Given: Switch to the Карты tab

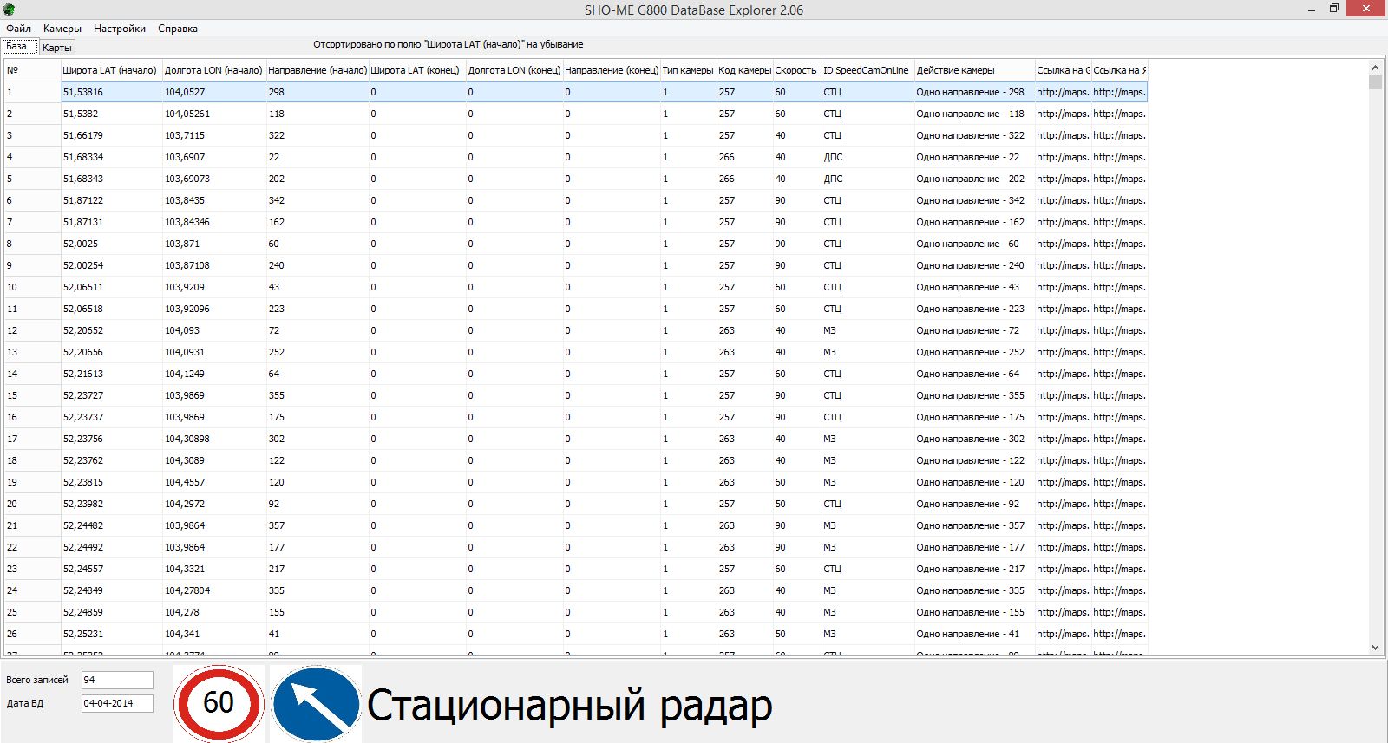Looking at the screenshot, I should pyautogui.click(x=57, y=48).
